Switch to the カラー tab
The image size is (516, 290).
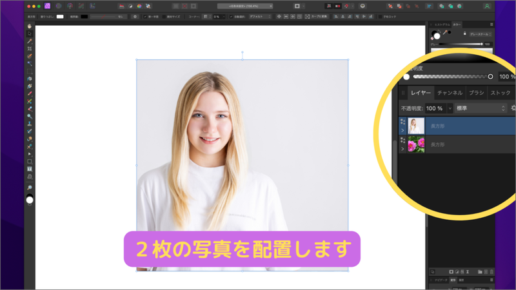[457, 24]
